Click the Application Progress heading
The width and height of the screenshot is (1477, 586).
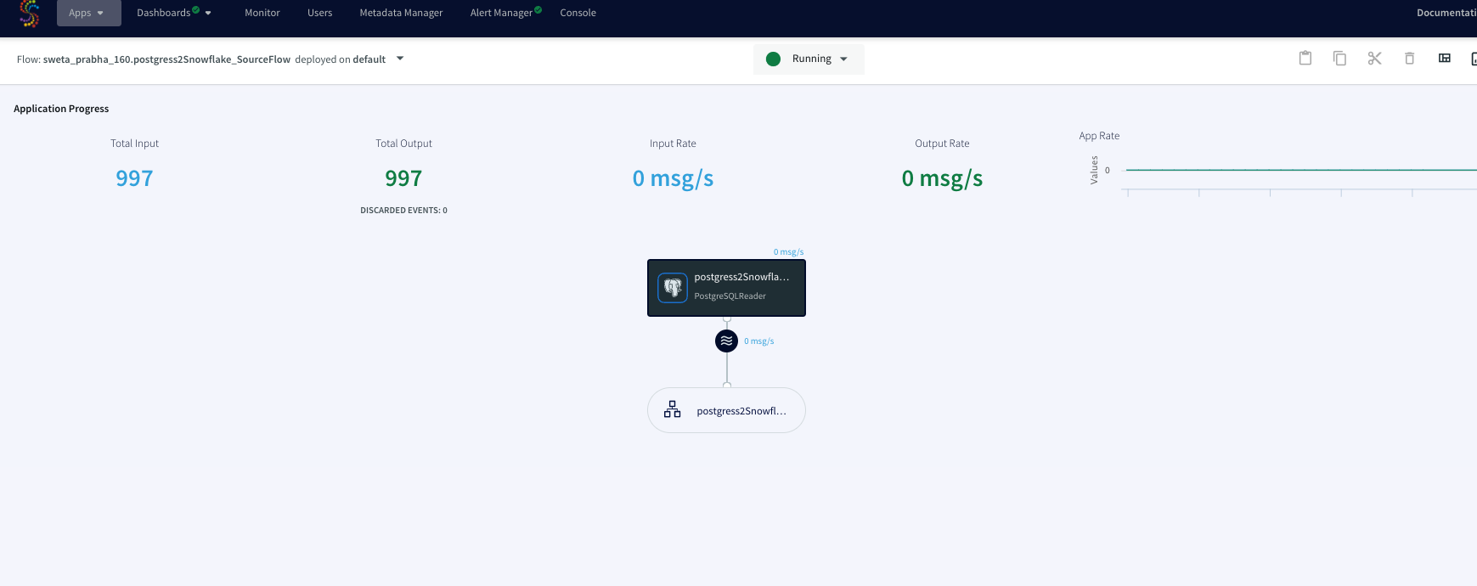point(61,109)
